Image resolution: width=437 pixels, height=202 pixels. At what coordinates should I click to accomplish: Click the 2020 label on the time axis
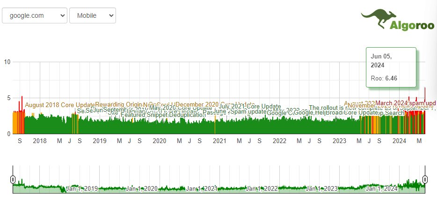click(160, 141)
